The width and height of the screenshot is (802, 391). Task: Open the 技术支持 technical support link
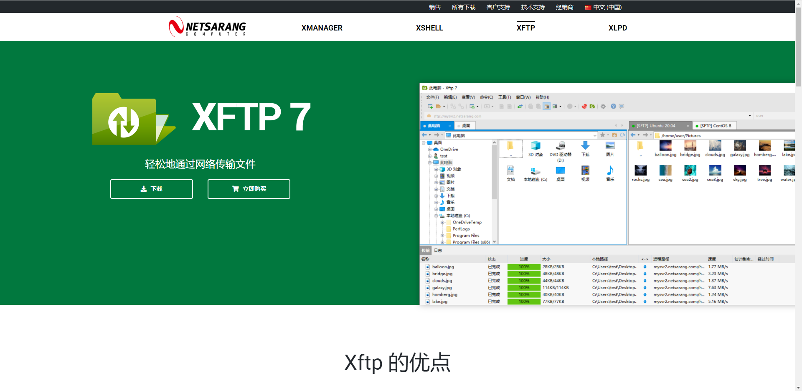click(x=533, y=7)
